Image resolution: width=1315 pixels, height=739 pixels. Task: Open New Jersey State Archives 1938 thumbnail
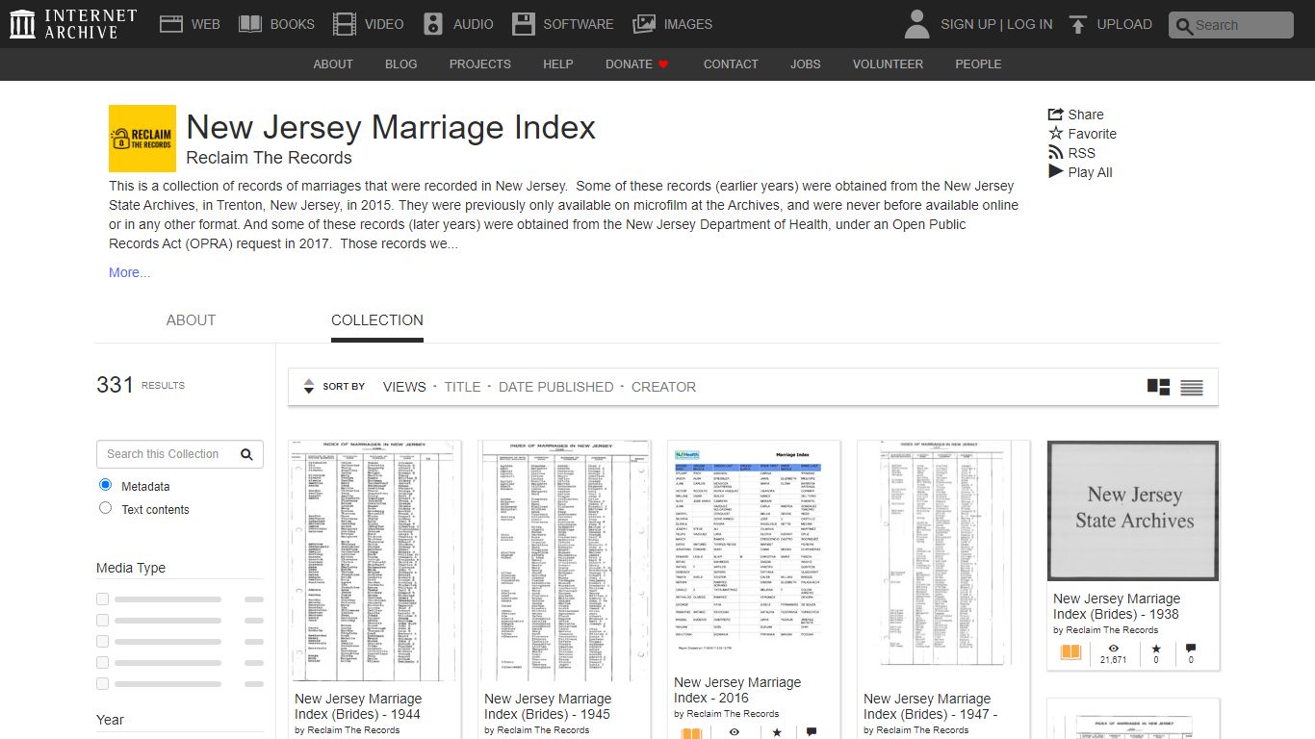[1133, 511]
